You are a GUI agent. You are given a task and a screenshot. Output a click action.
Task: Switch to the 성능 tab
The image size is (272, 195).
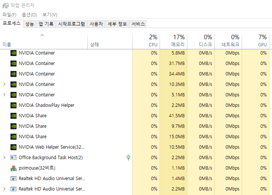coord(30,24)
